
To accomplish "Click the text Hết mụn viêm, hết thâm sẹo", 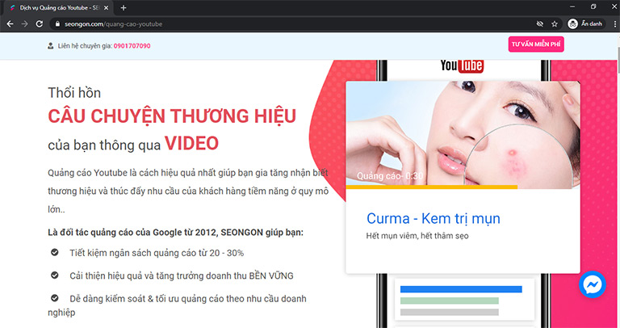I will tap(417, 236).
